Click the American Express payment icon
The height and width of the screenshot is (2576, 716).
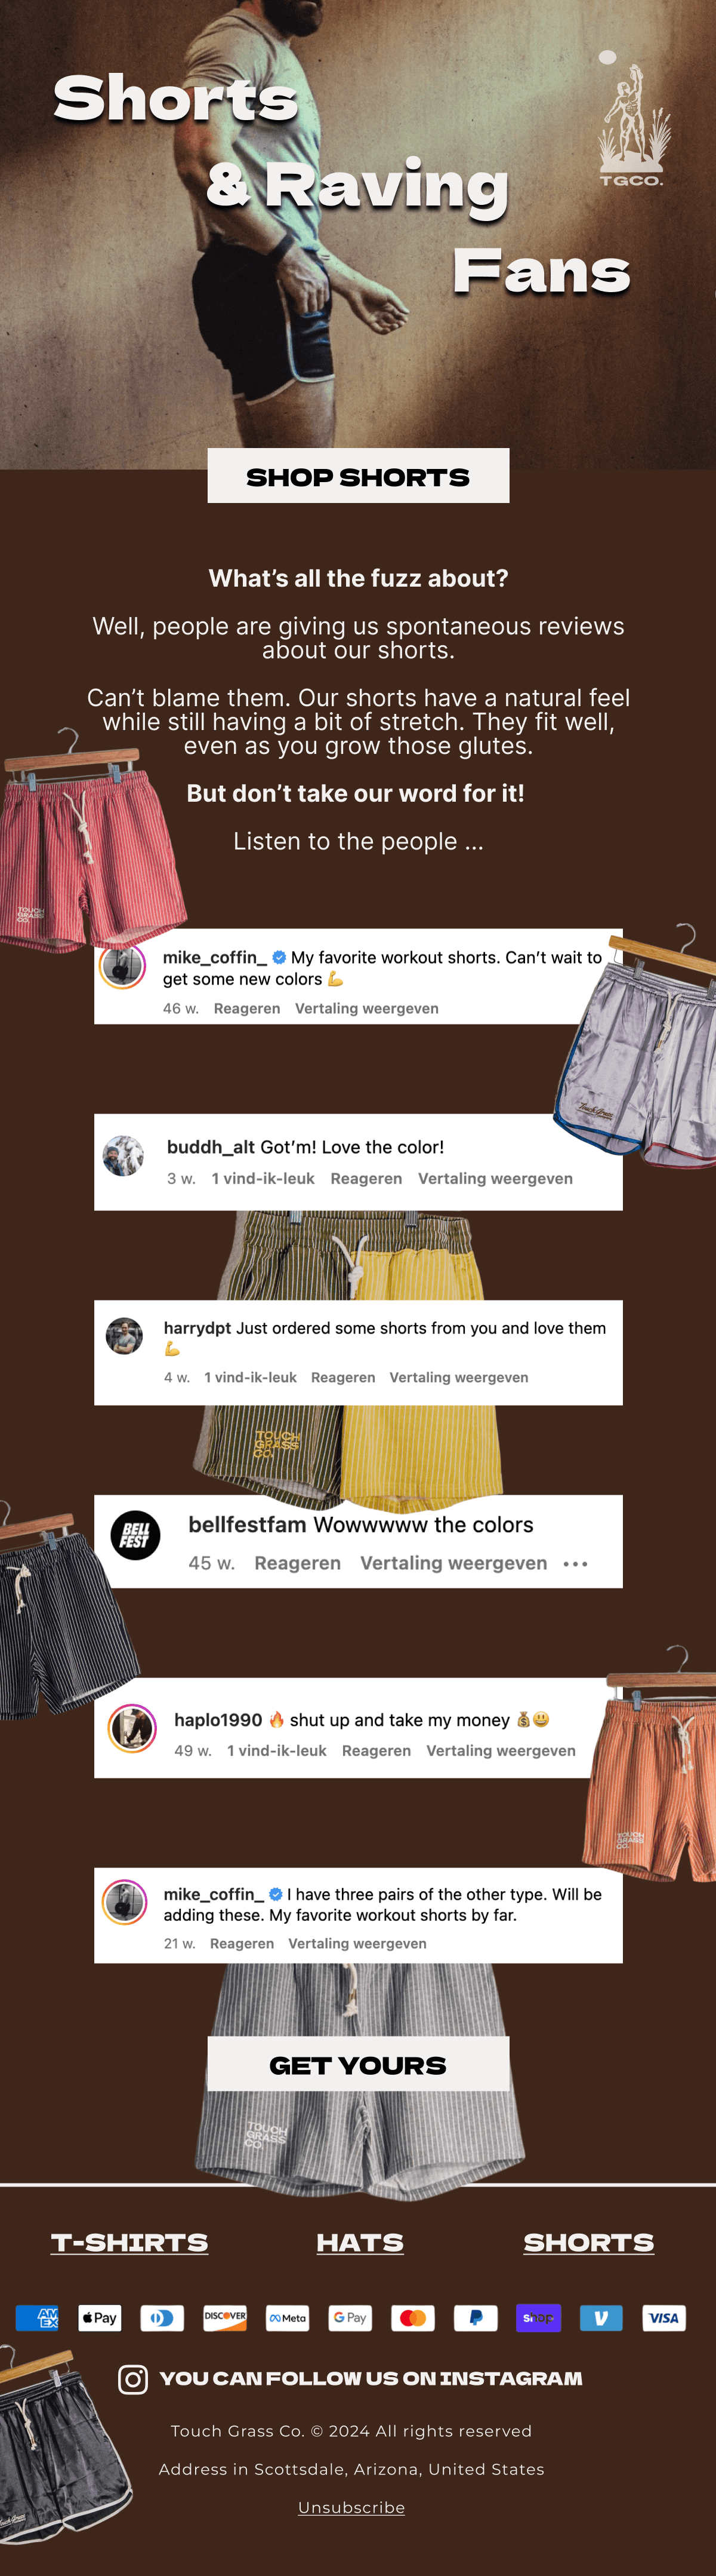[x=37, y=2318]
